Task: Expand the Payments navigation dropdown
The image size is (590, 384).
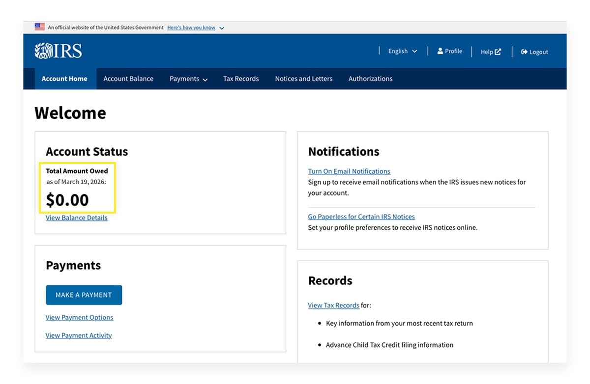Action: [x=188, y=79]
